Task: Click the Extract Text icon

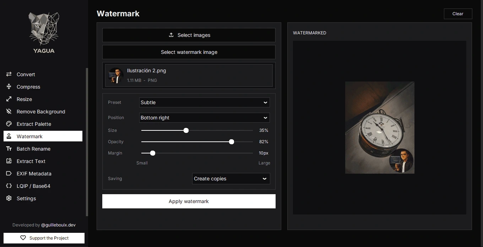Action: click(9, 161)
